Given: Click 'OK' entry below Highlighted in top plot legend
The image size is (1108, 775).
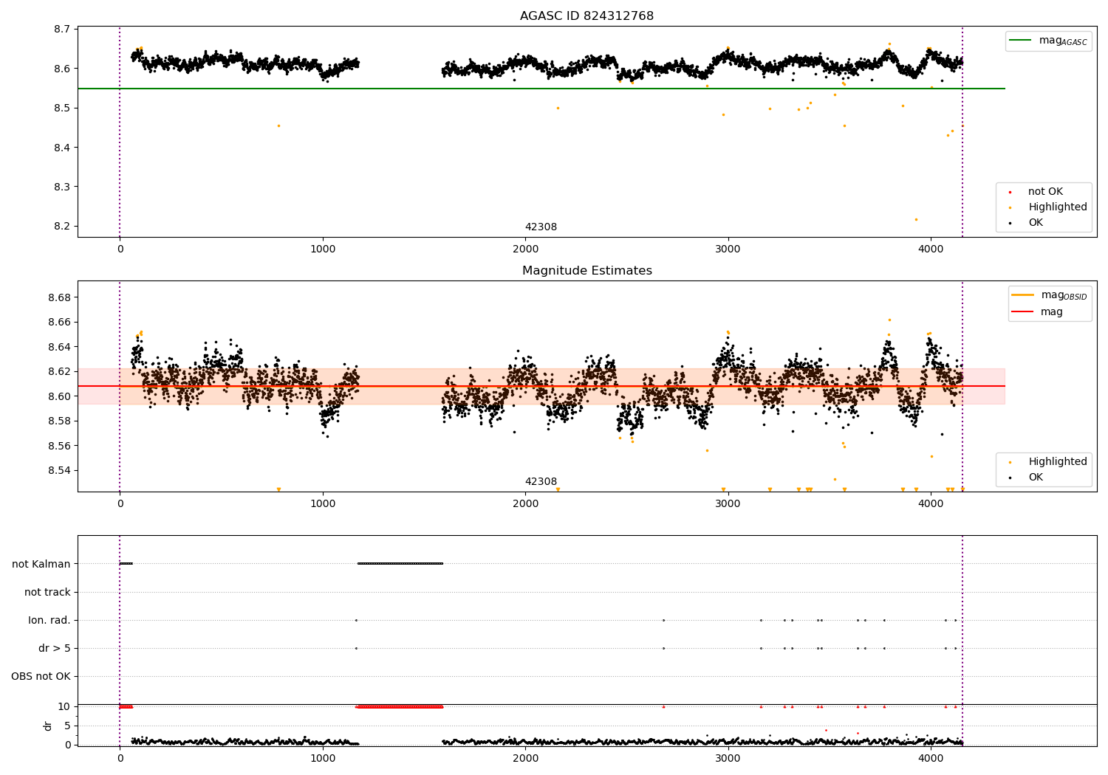Looking at the screenshot, I should (x=1036, y=223).
